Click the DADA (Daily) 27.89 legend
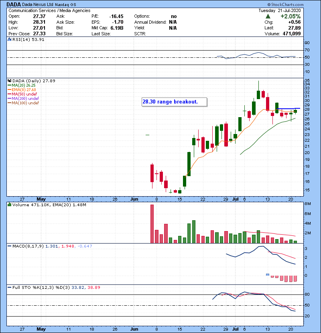Image resolution: width=321 pixels, height=333 pixels. coord(34,81)
